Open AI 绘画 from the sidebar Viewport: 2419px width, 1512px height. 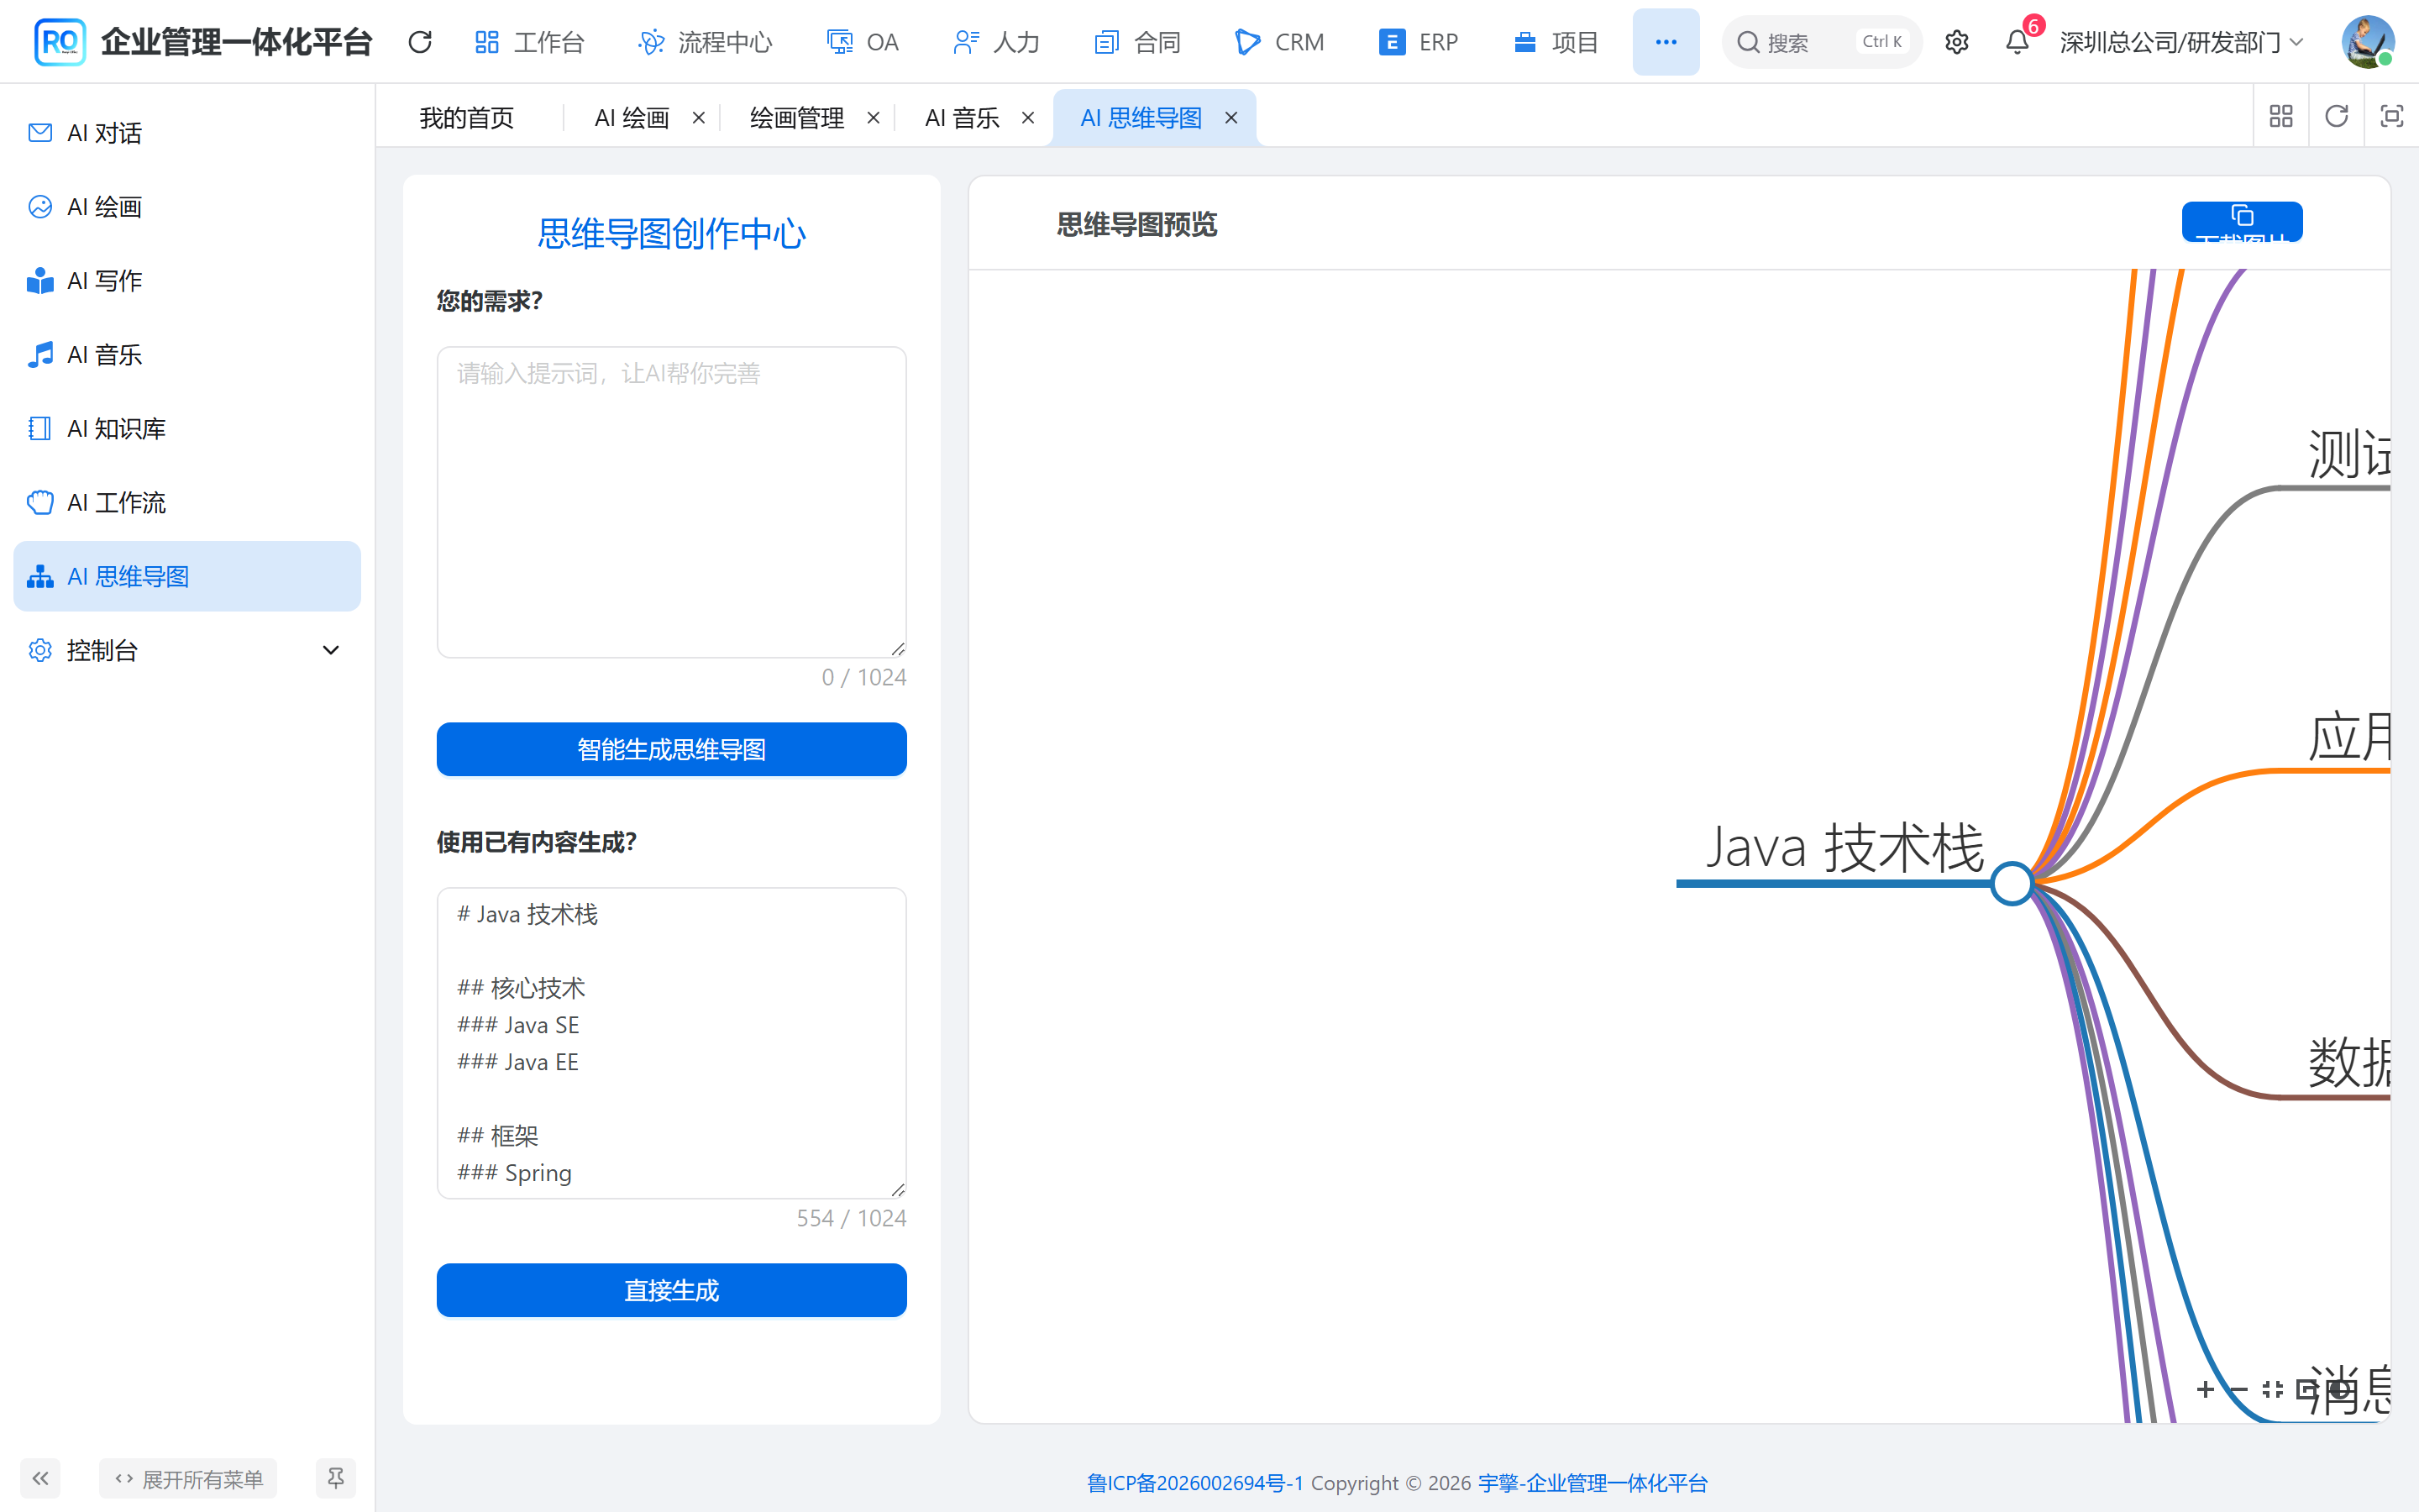[x=187, y=207]
